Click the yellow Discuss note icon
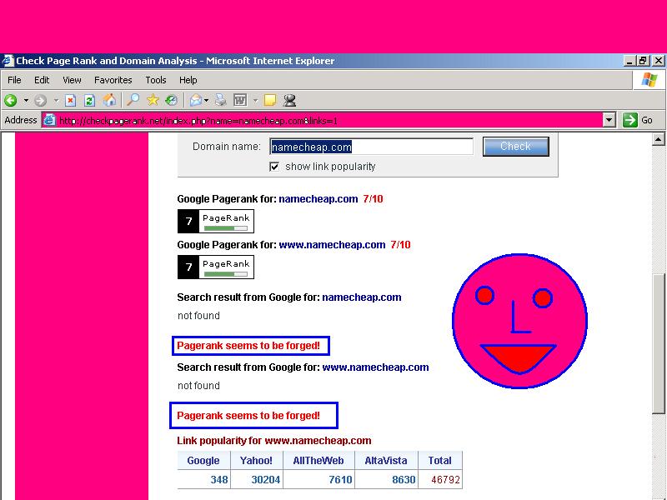Viewport: 667px width, 500px height. tap(270, 100)
